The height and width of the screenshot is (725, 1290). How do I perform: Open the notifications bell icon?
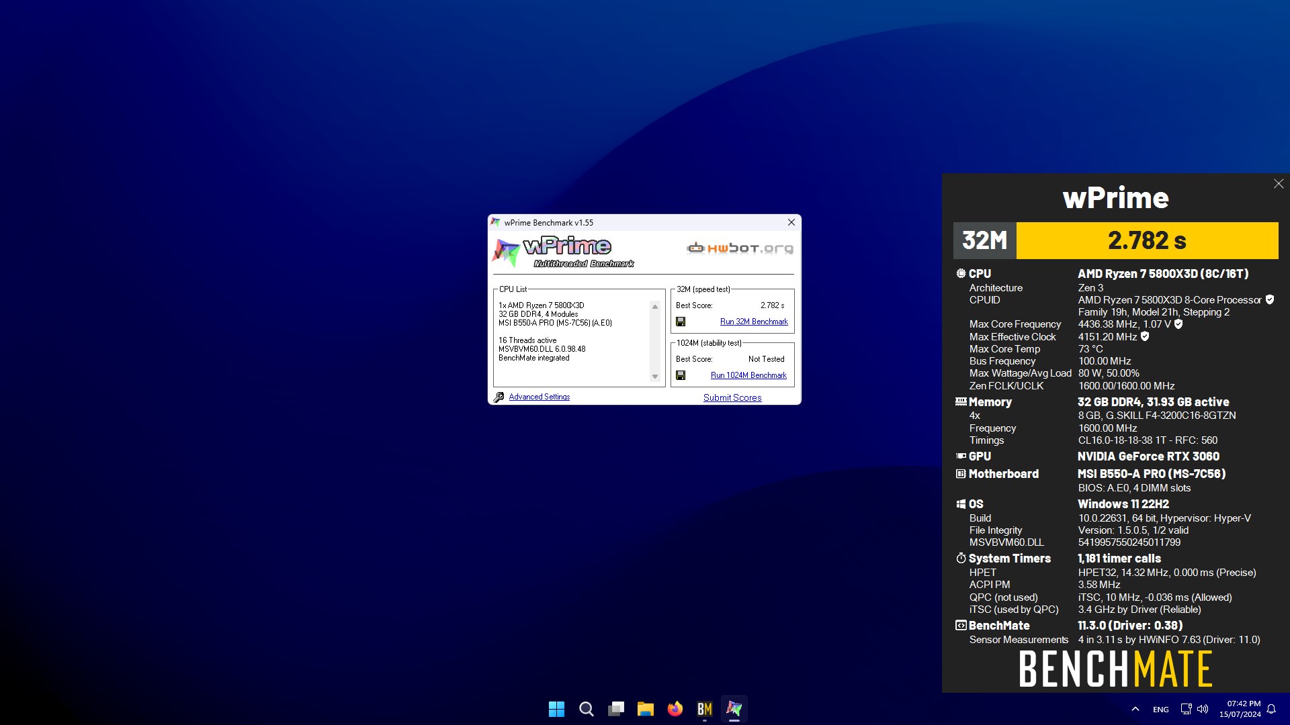(1271, 709)
